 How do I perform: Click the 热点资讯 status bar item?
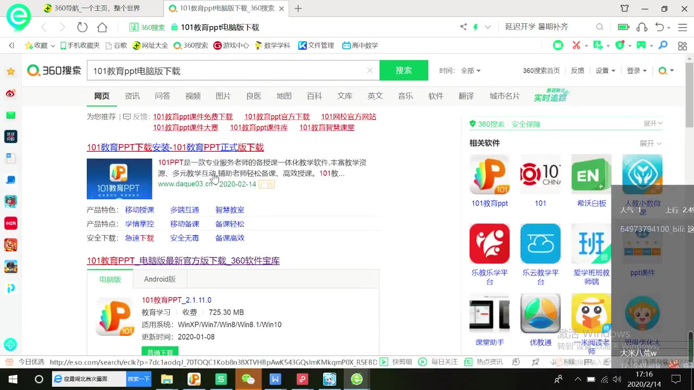tap(484, 362)
